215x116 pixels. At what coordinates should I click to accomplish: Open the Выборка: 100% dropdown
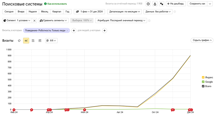pyautogui.click(x=82, y=21)
